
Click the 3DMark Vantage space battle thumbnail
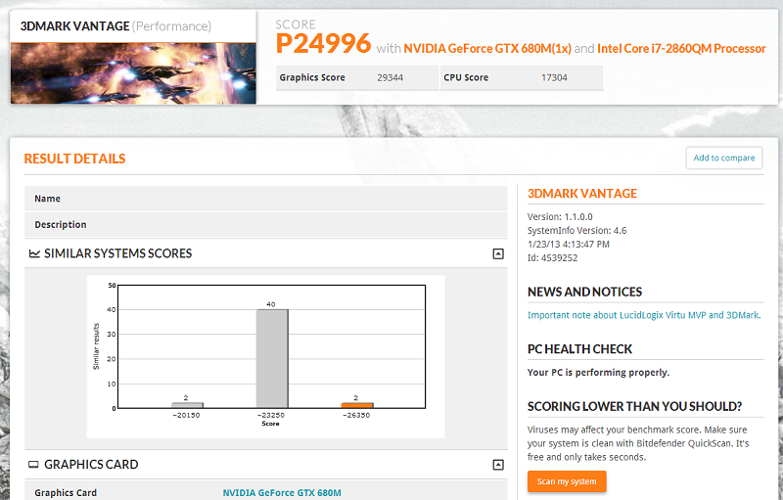tap(133, 73)
